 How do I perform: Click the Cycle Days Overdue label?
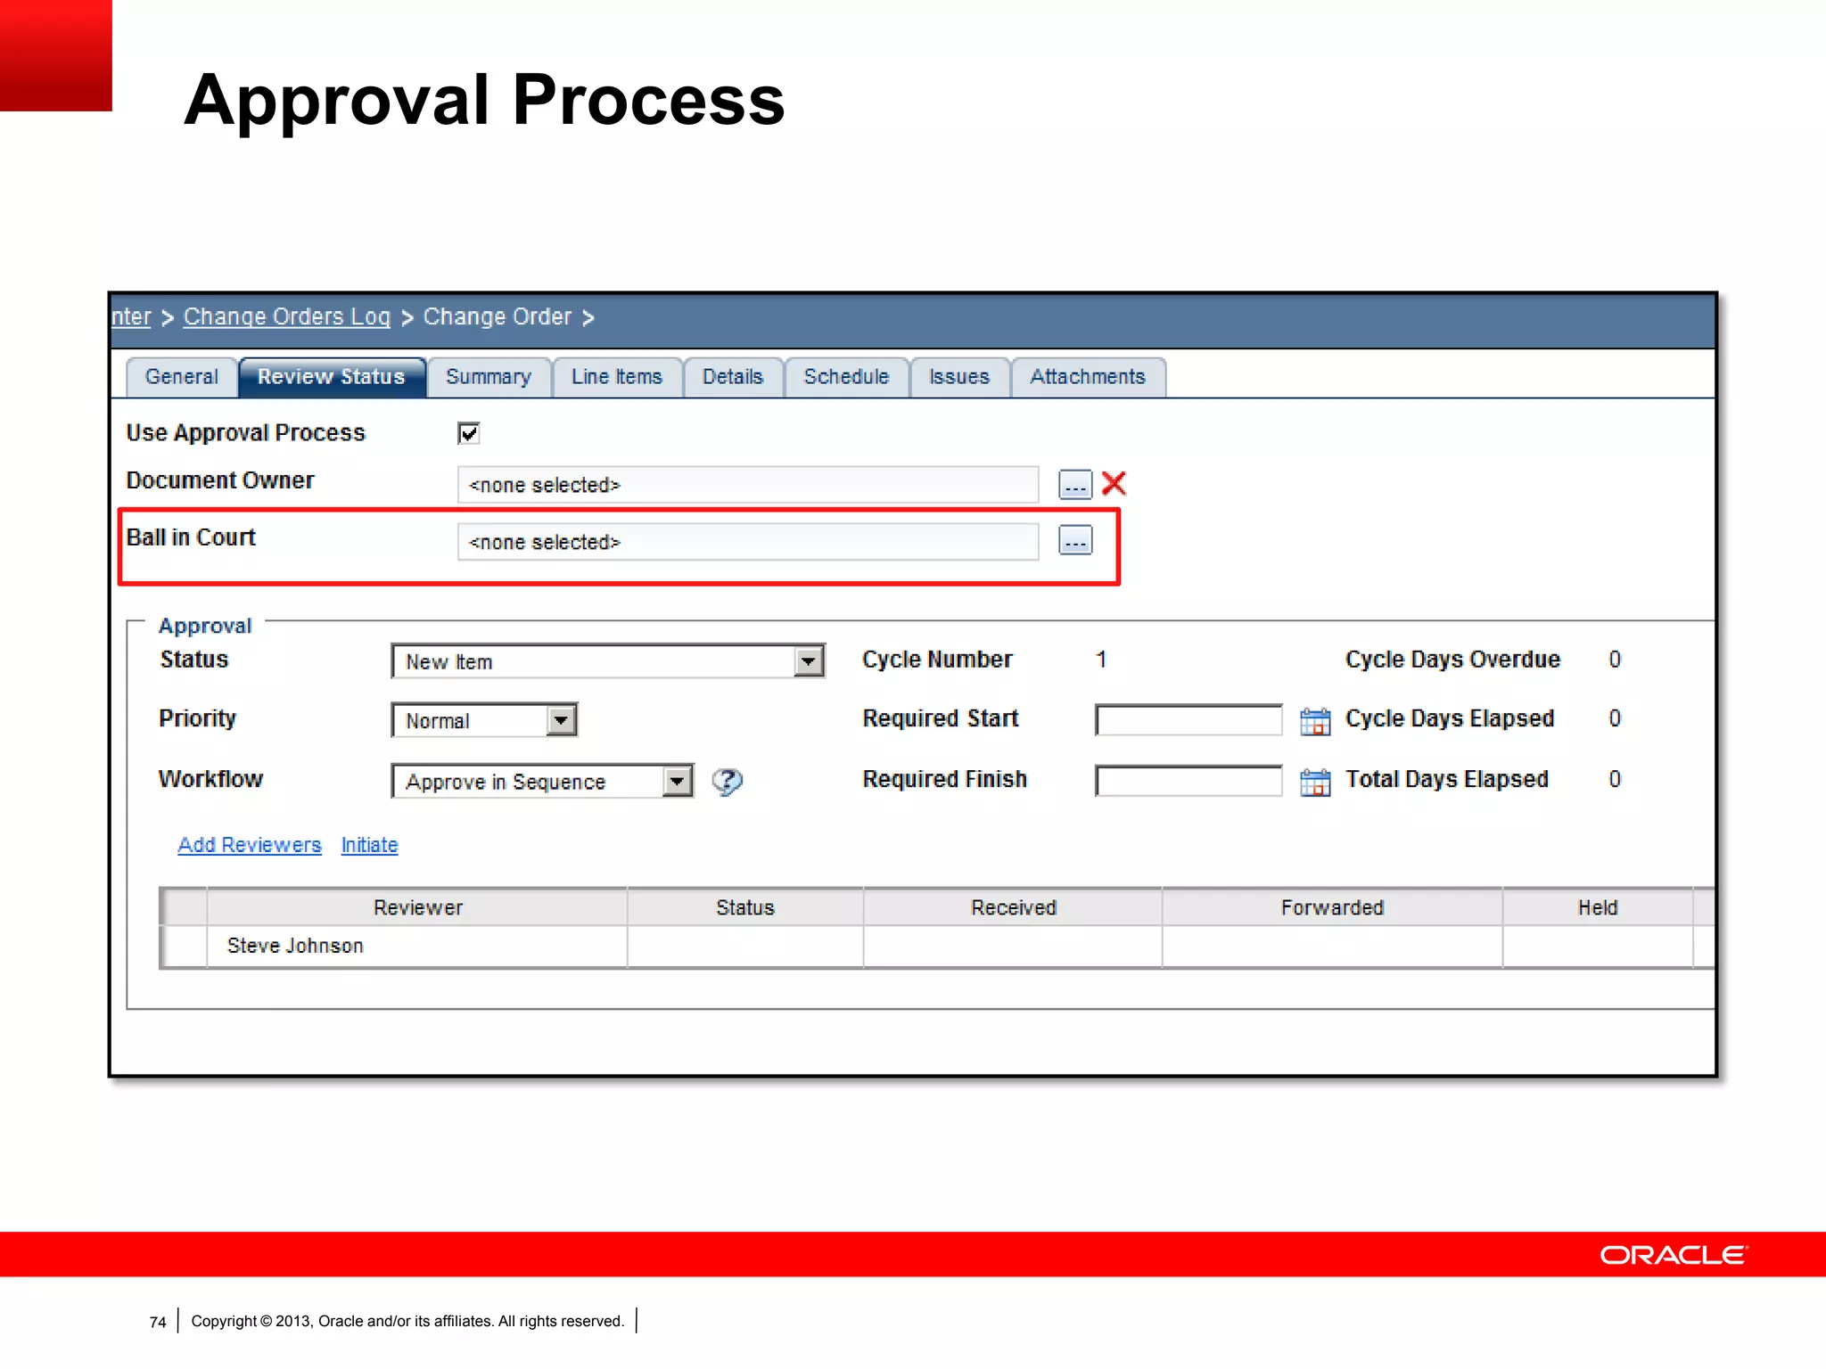coord(1452,660)
